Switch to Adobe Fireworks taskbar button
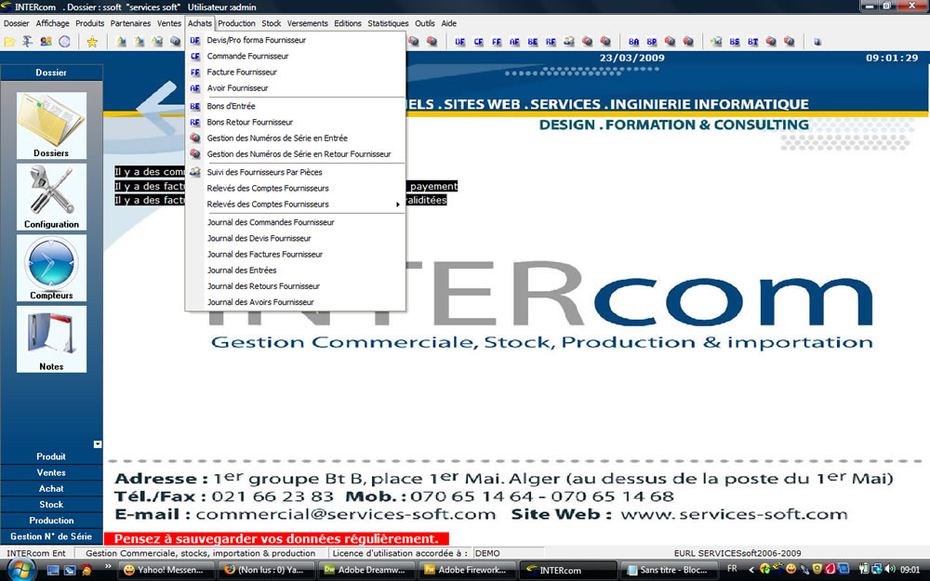 (467, 571)
